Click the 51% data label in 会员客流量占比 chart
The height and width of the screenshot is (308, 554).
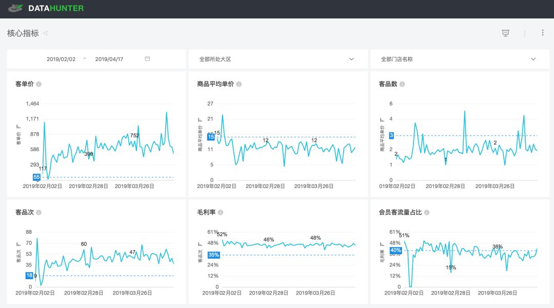pyautogui.click(x=404, y=235)
